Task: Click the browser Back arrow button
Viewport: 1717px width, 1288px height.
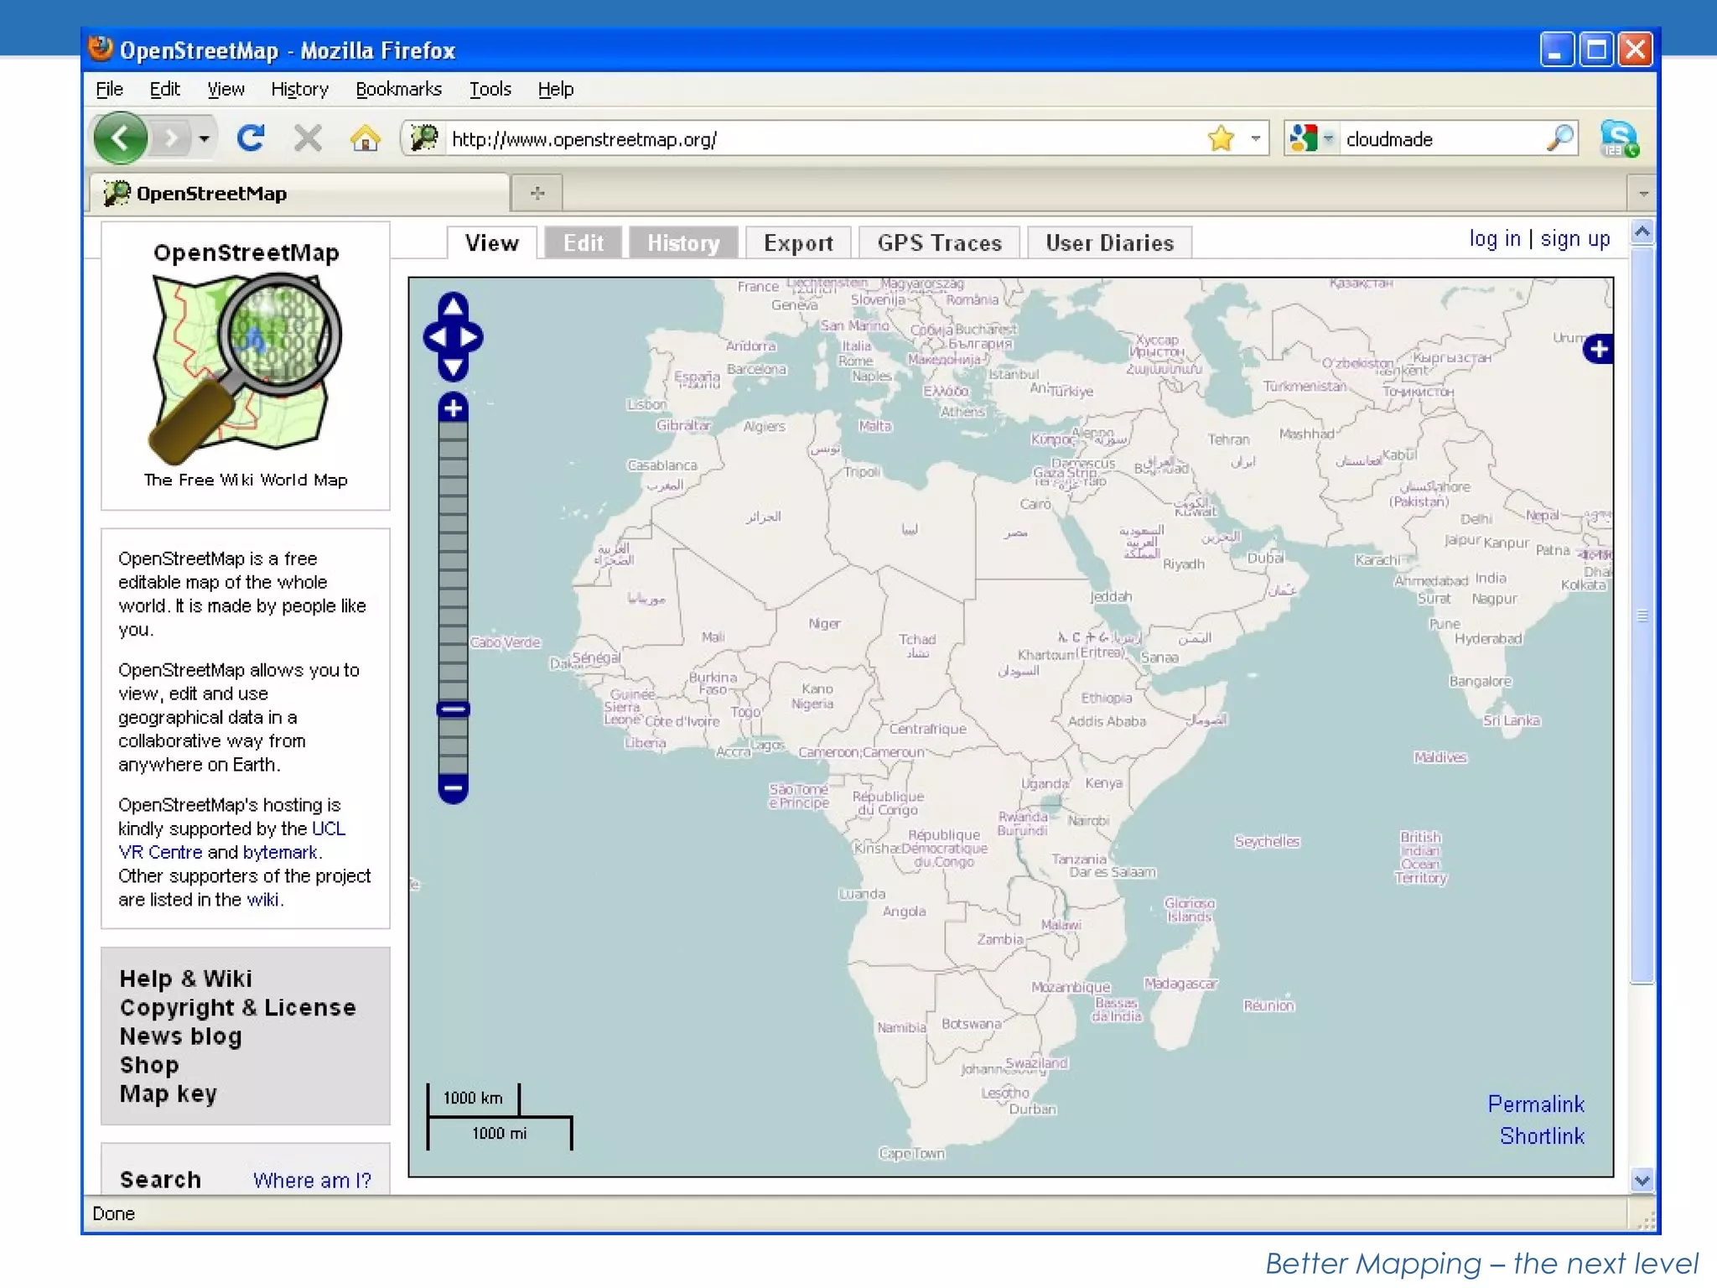Action: click(x=121, y=138)
